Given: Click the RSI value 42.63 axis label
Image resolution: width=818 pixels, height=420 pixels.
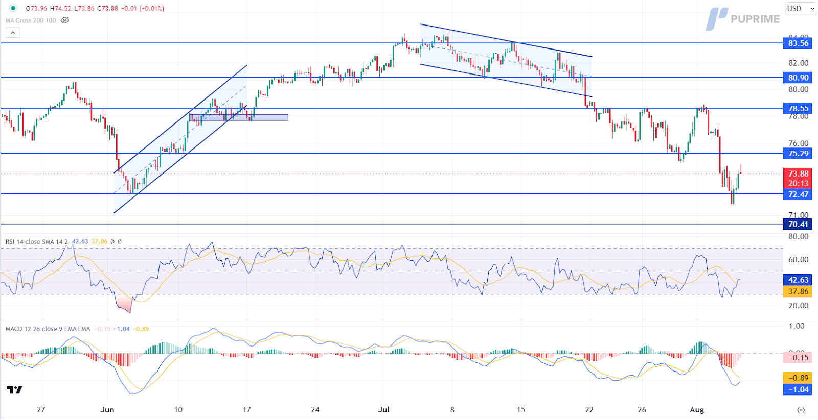Looking at the screenshot, I should [798, 280].
